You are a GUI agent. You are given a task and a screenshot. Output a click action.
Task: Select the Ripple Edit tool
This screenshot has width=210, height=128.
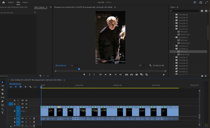pos(2,90)
